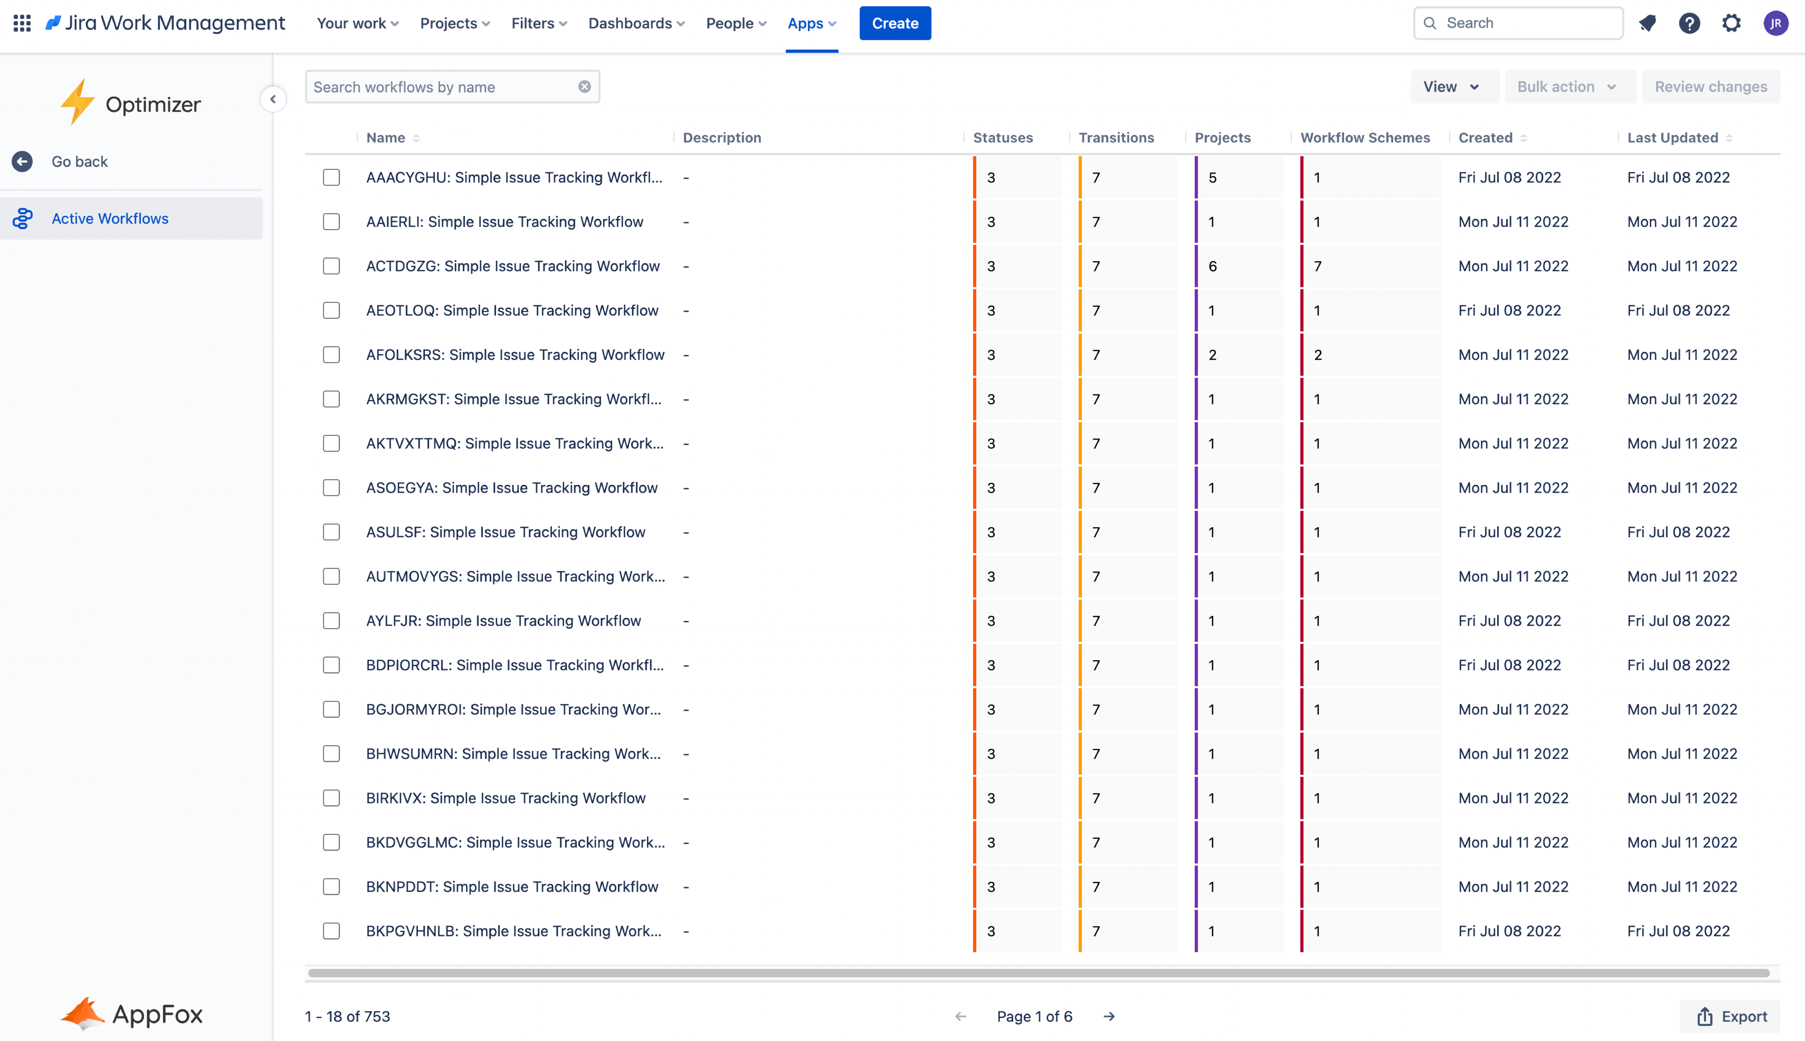The height and width of the screenshot is (1041, 1805).
Task: Select the ACTDGZG workflow checkbox
Action: pyautogui.click(x=331, y=266)
